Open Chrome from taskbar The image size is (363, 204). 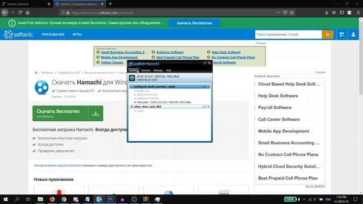tap(64, 199)
